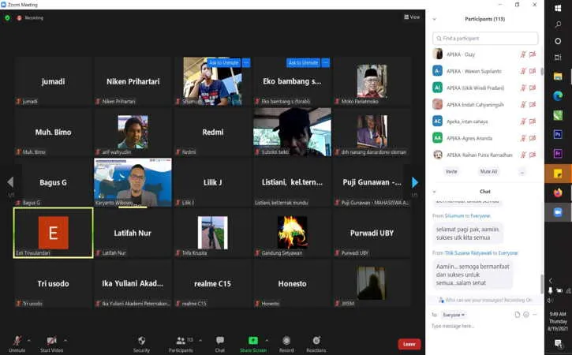Toggle the Unmute microphone button

[x=17, y=341]
